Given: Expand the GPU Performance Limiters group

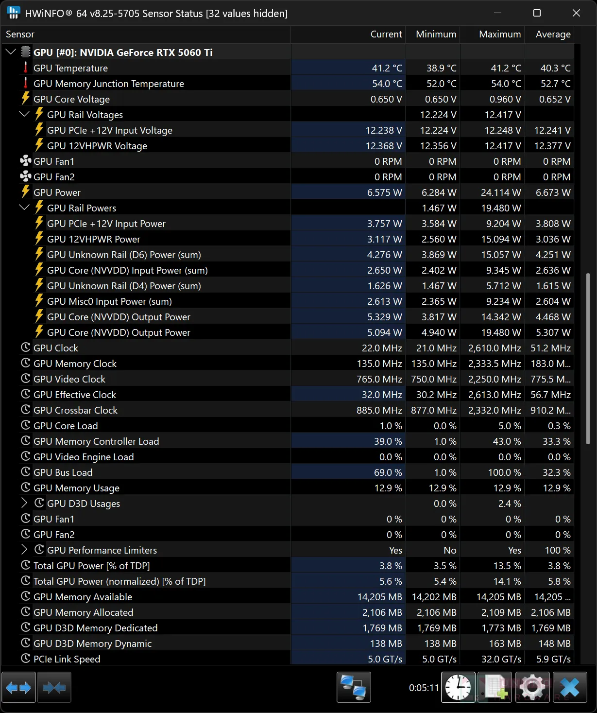Looking at the screenshot, I should (x=24, y=549).
